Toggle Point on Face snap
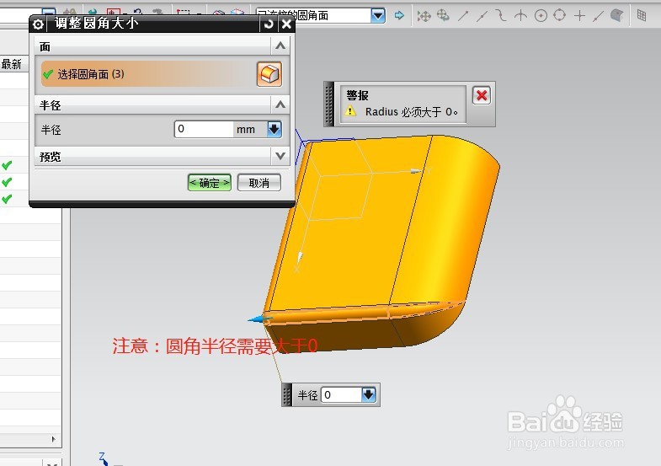Screen dimensions: 661x466 point(617,16)
